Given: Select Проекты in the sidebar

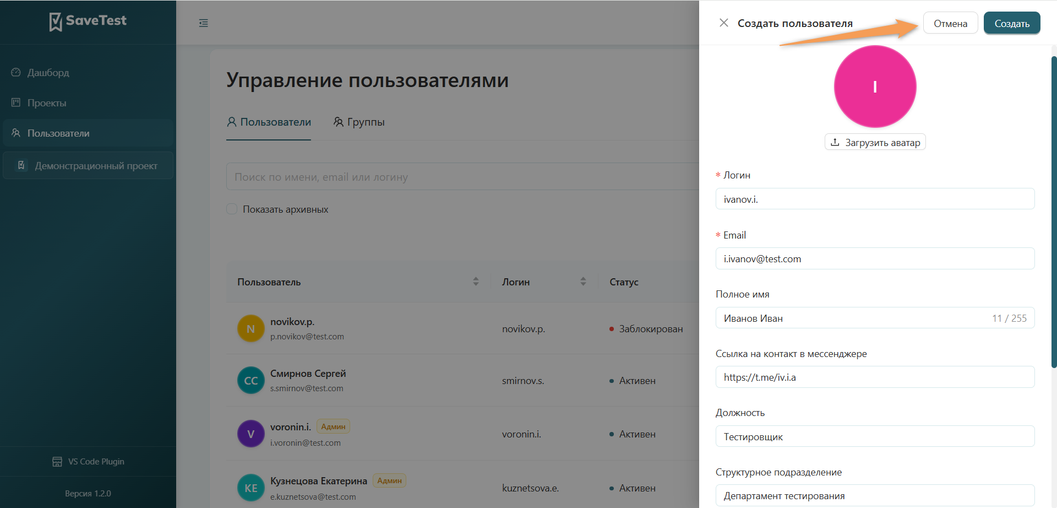Looking at the screenshot, I should (x=47, y=102).
